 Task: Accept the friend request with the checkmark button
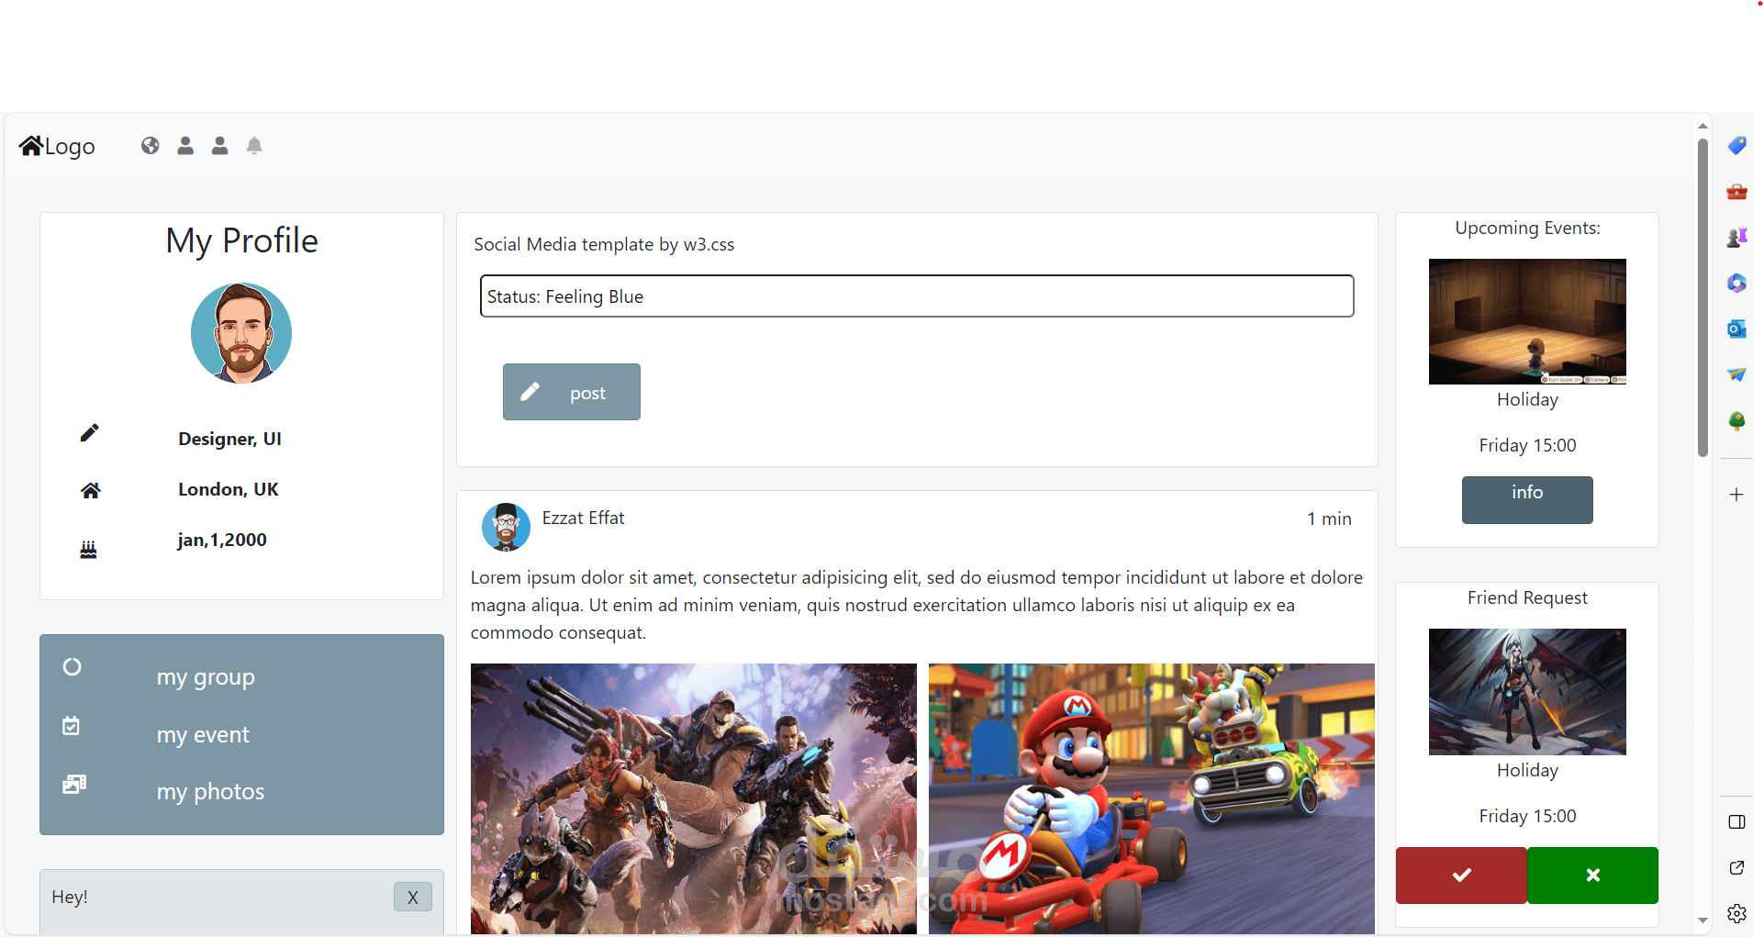click(1461, 876)
